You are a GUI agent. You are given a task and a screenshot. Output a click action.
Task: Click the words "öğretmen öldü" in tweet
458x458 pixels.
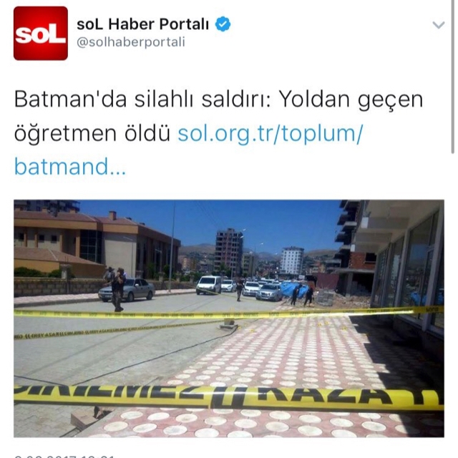point(92,134)
